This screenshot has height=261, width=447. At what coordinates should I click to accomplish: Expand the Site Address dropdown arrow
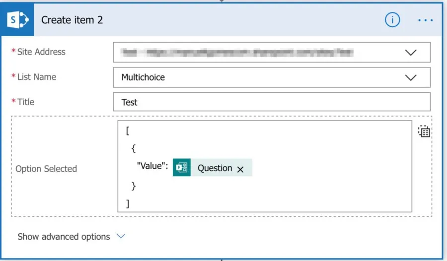coord(411,52)
